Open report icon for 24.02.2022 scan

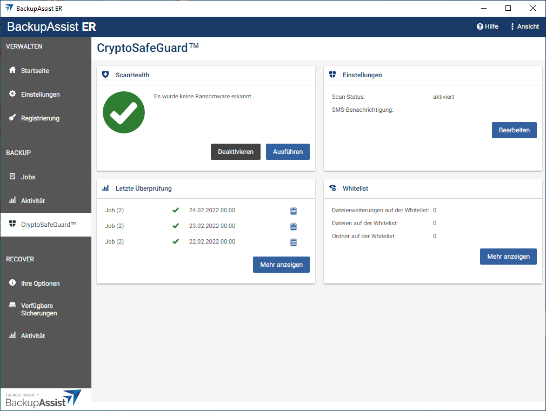pos(294,211)
